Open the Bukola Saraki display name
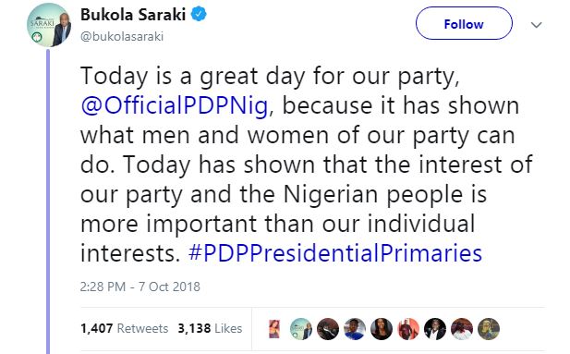The height and width of the screenshot is (354, 570). pos(133,15)
